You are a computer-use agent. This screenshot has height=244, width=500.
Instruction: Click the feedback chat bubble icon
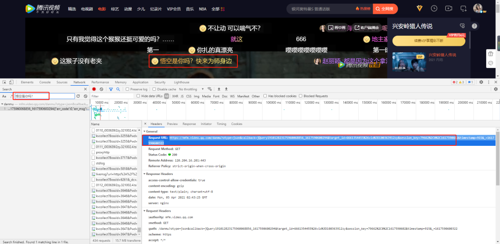[490, 63]
